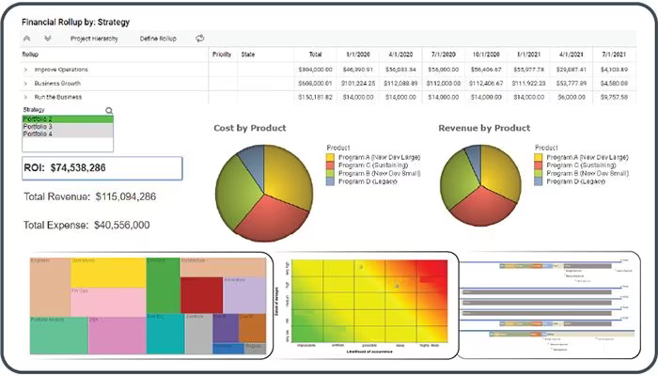Click the ROI value field

click(x=102, y=168)
